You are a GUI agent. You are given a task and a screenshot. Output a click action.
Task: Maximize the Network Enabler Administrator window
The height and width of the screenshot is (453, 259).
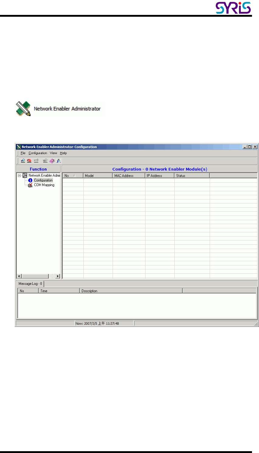pyautogui.click(x=250, y=147)
